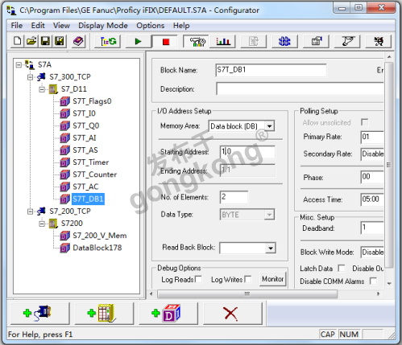Check the Disable COMM Alarms checkbox
Screen dimensions: 402x345
373,281
